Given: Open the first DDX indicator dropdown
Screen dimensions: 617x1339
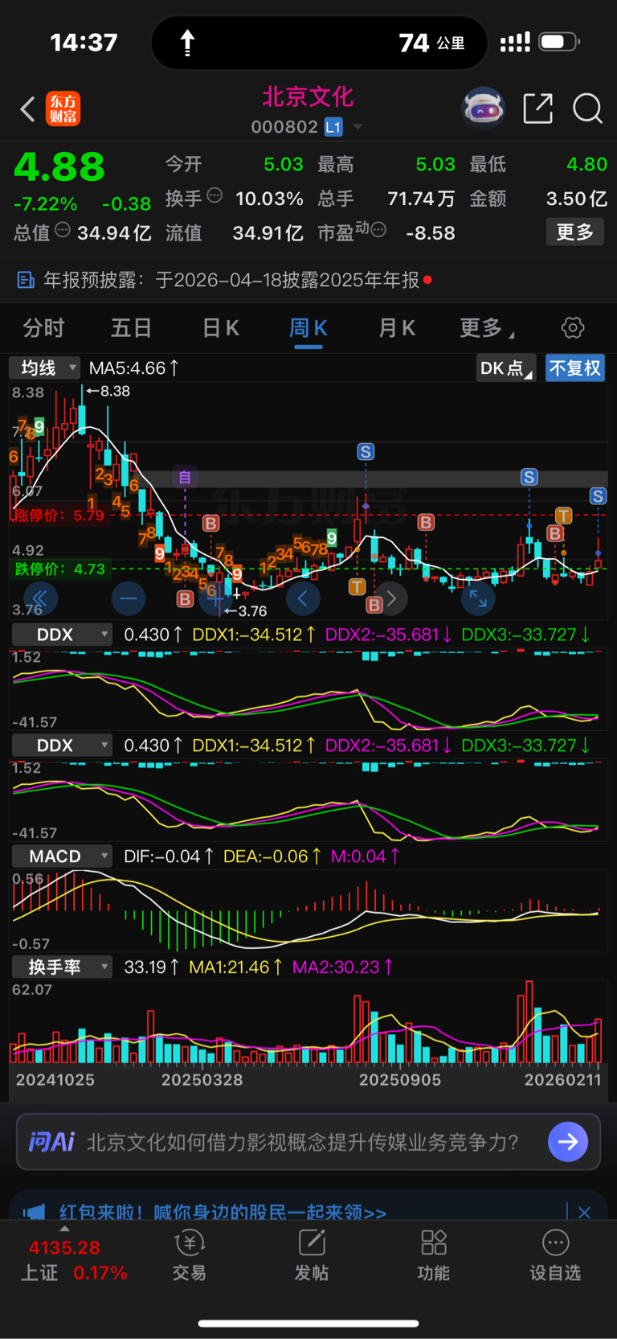Looking at the screenshot, I should click(62, 635).
